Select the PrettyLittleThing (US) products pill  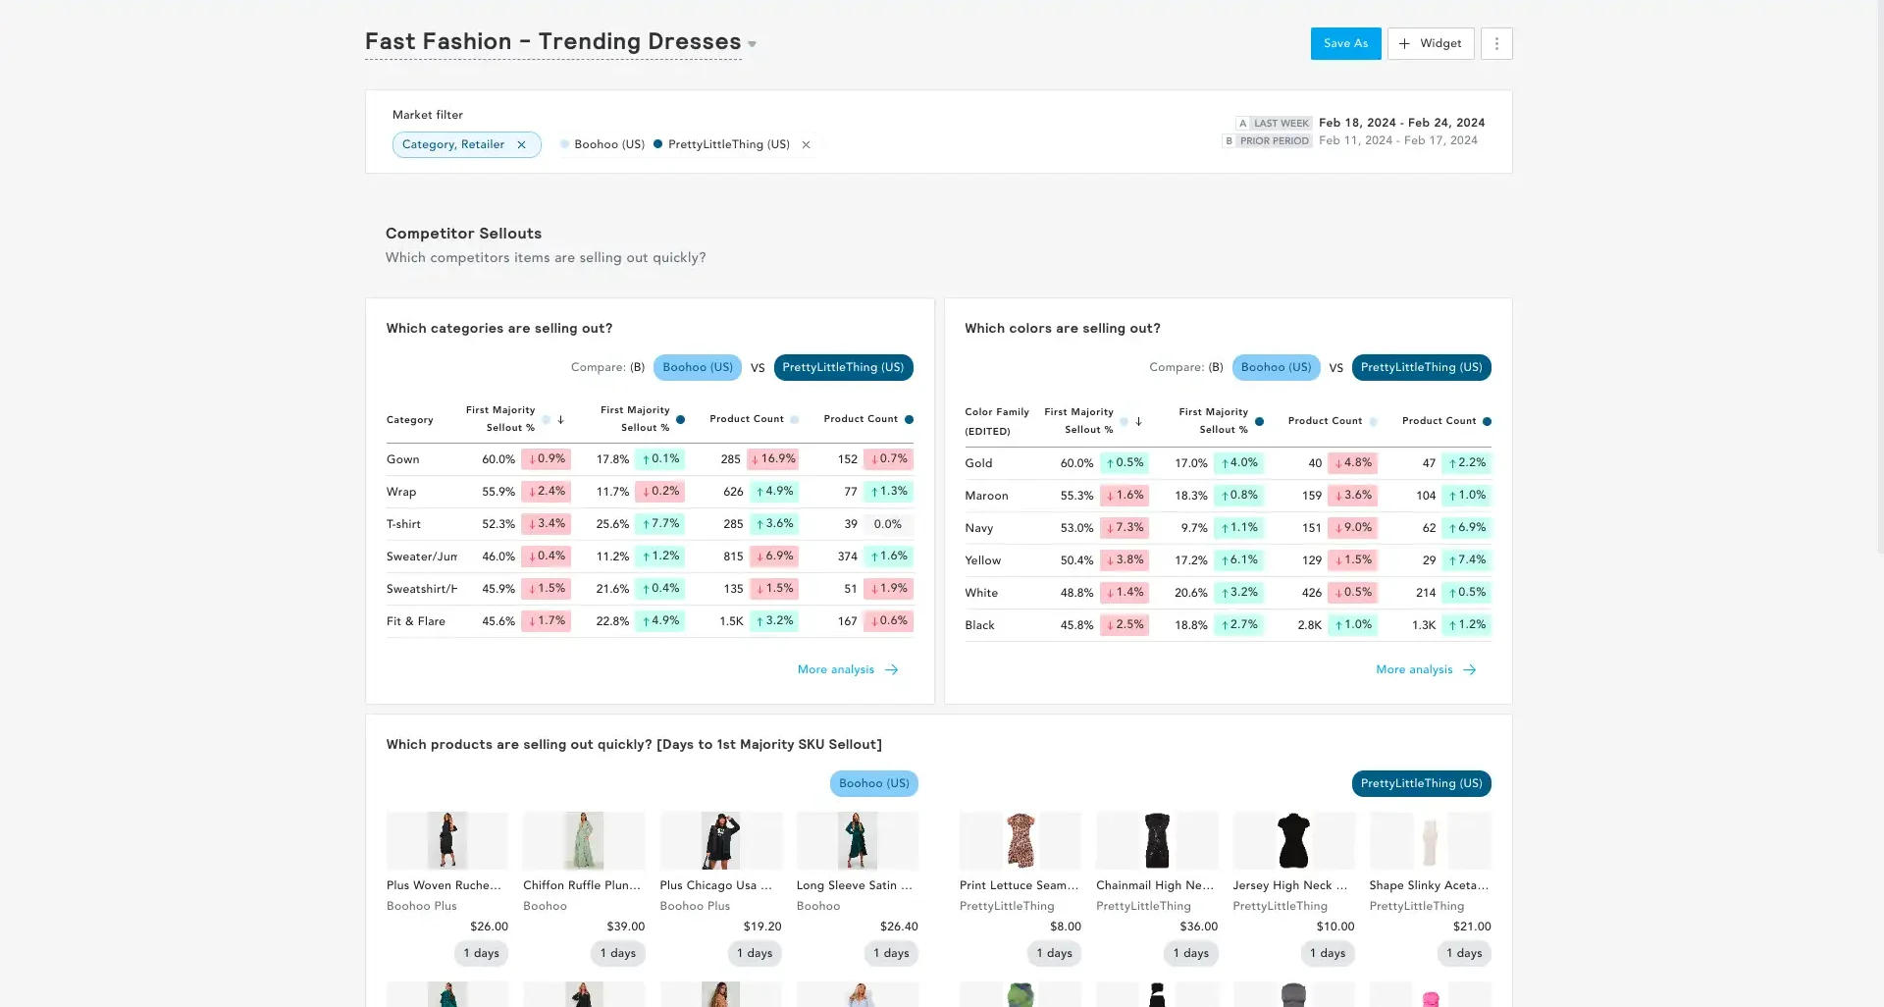point(1421,783)
